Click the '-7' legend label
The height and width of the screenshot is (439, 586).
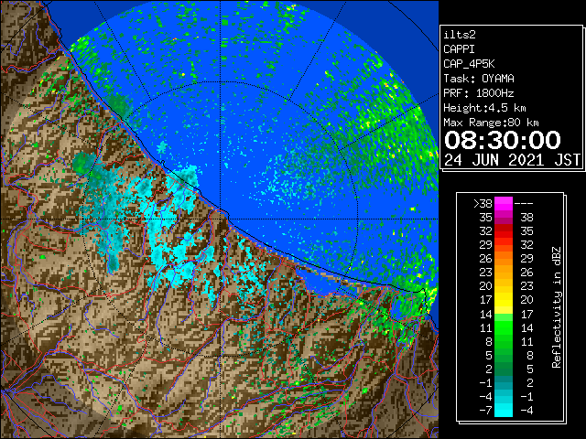coord(486,410)
